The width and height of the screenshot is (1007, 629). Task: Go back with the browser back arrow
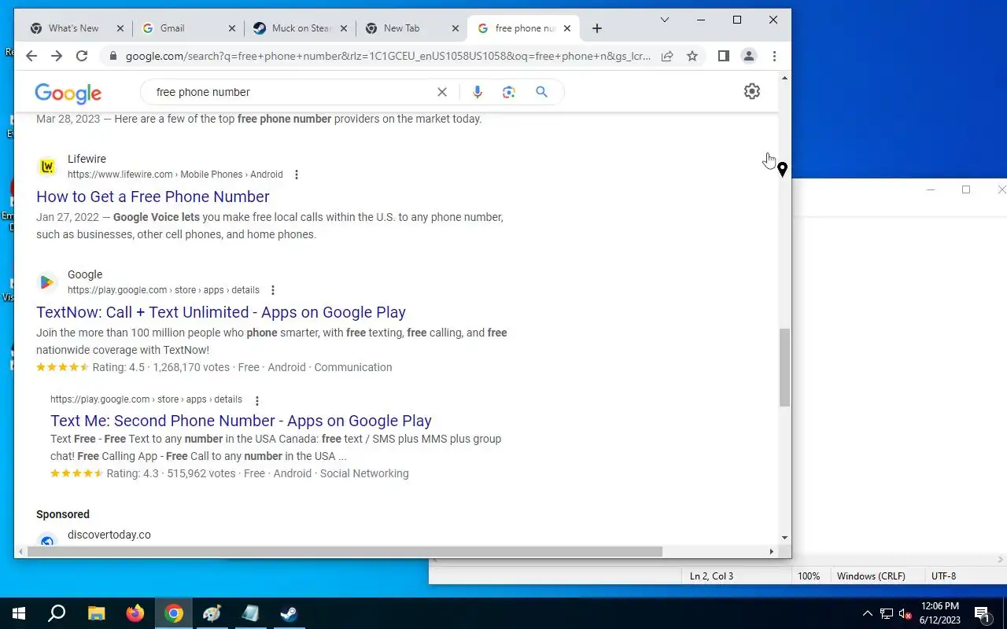(x=31, y=56)
